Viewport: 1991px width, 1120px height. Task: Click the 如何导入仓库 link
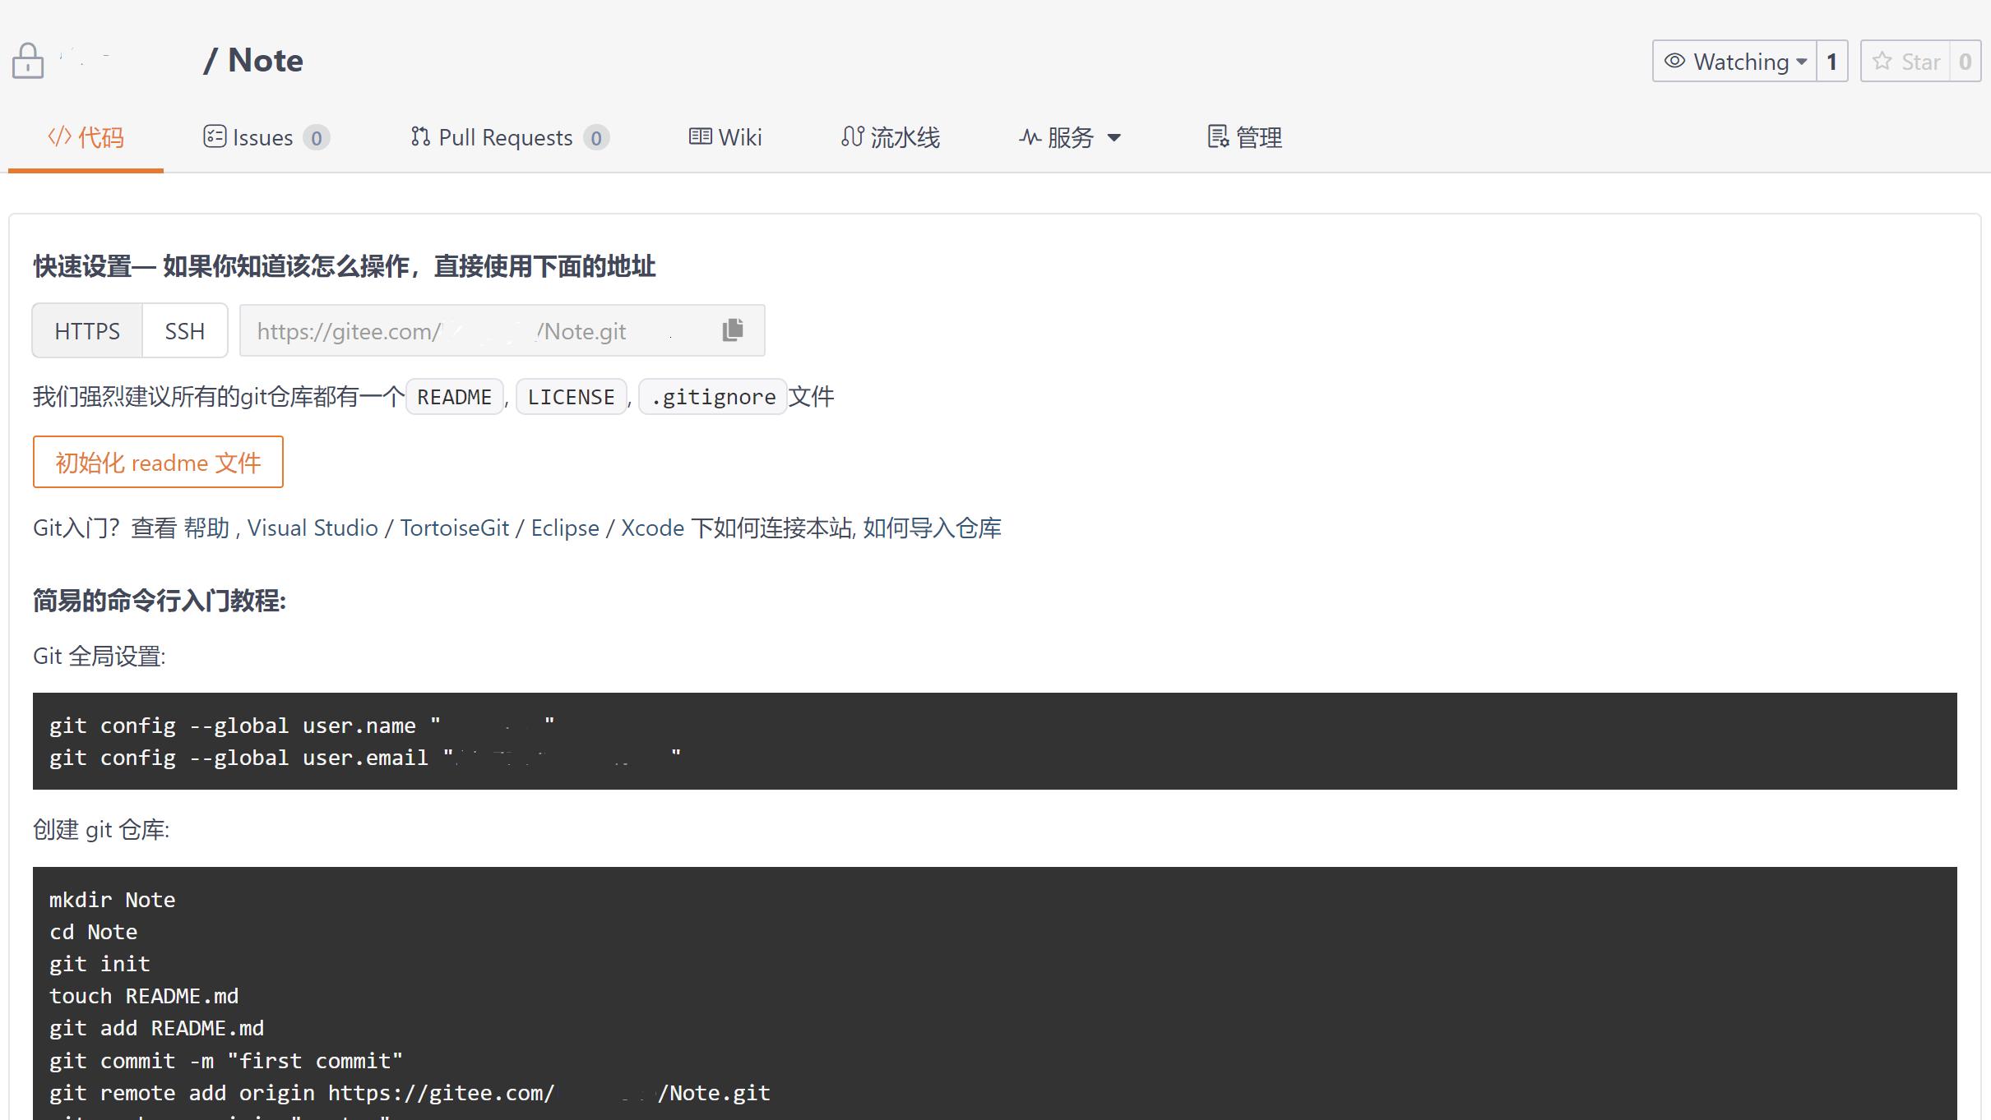point(932,528)
